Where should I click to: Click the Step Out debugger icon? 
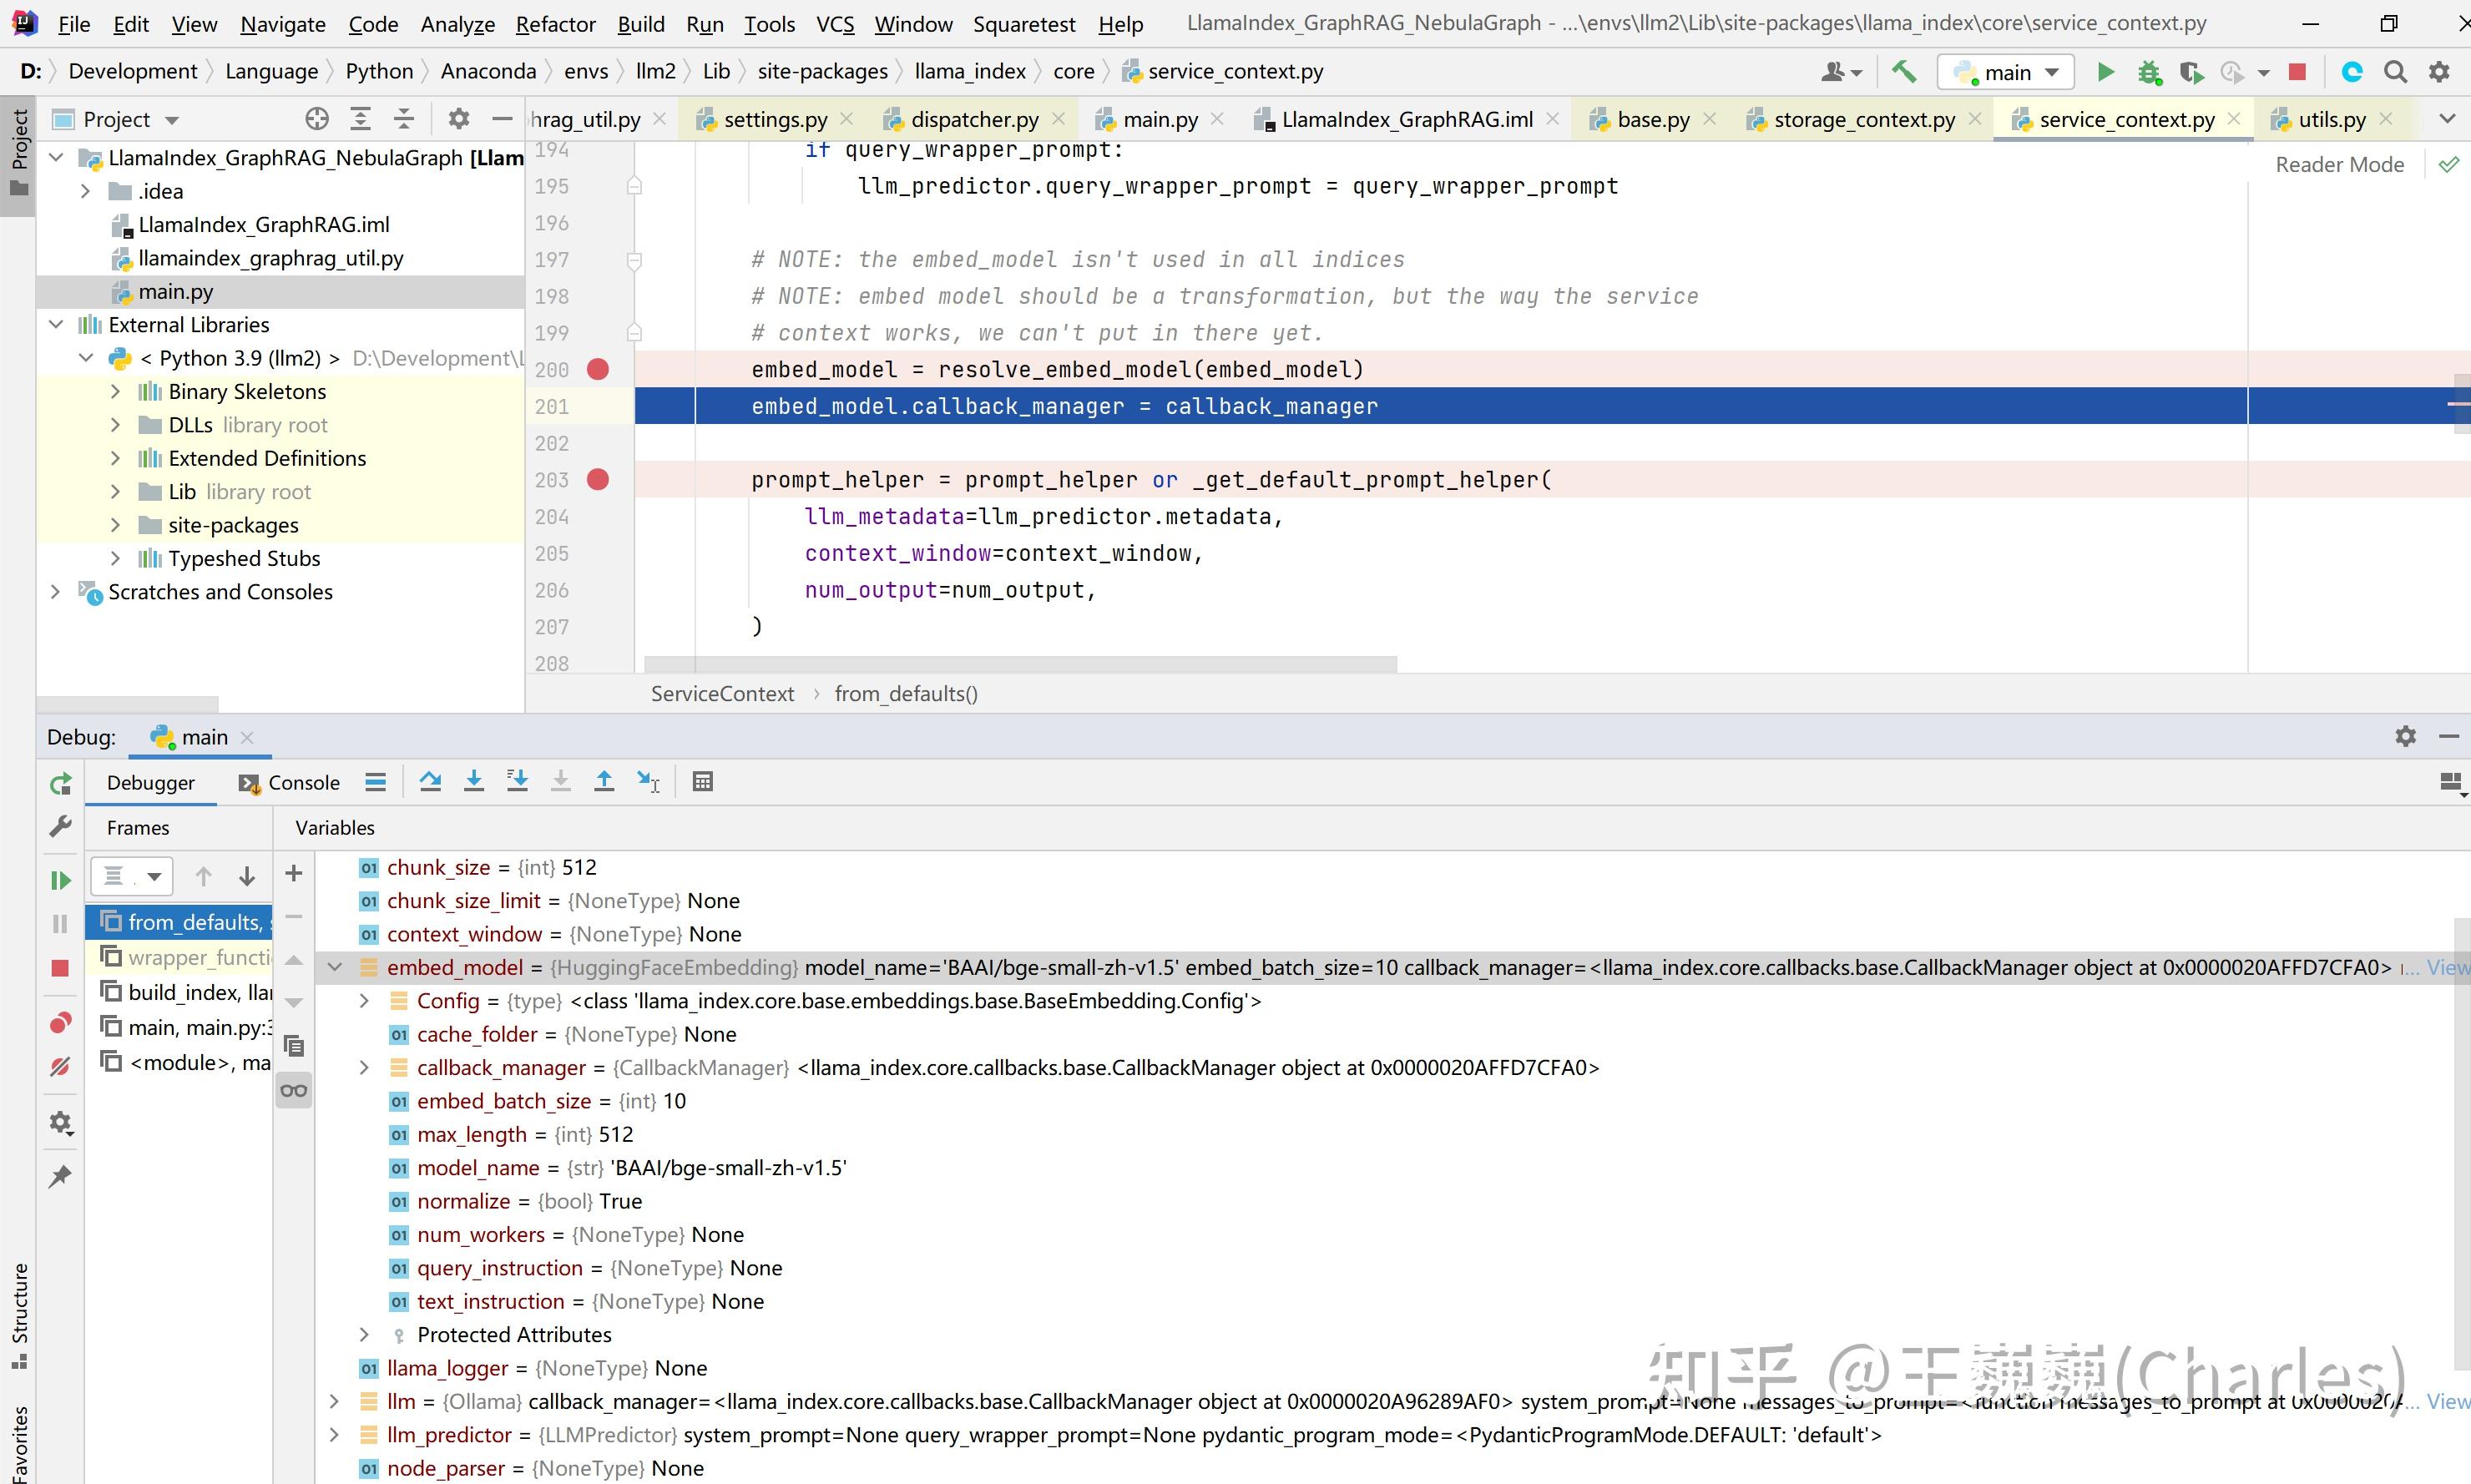pos(604,782)
